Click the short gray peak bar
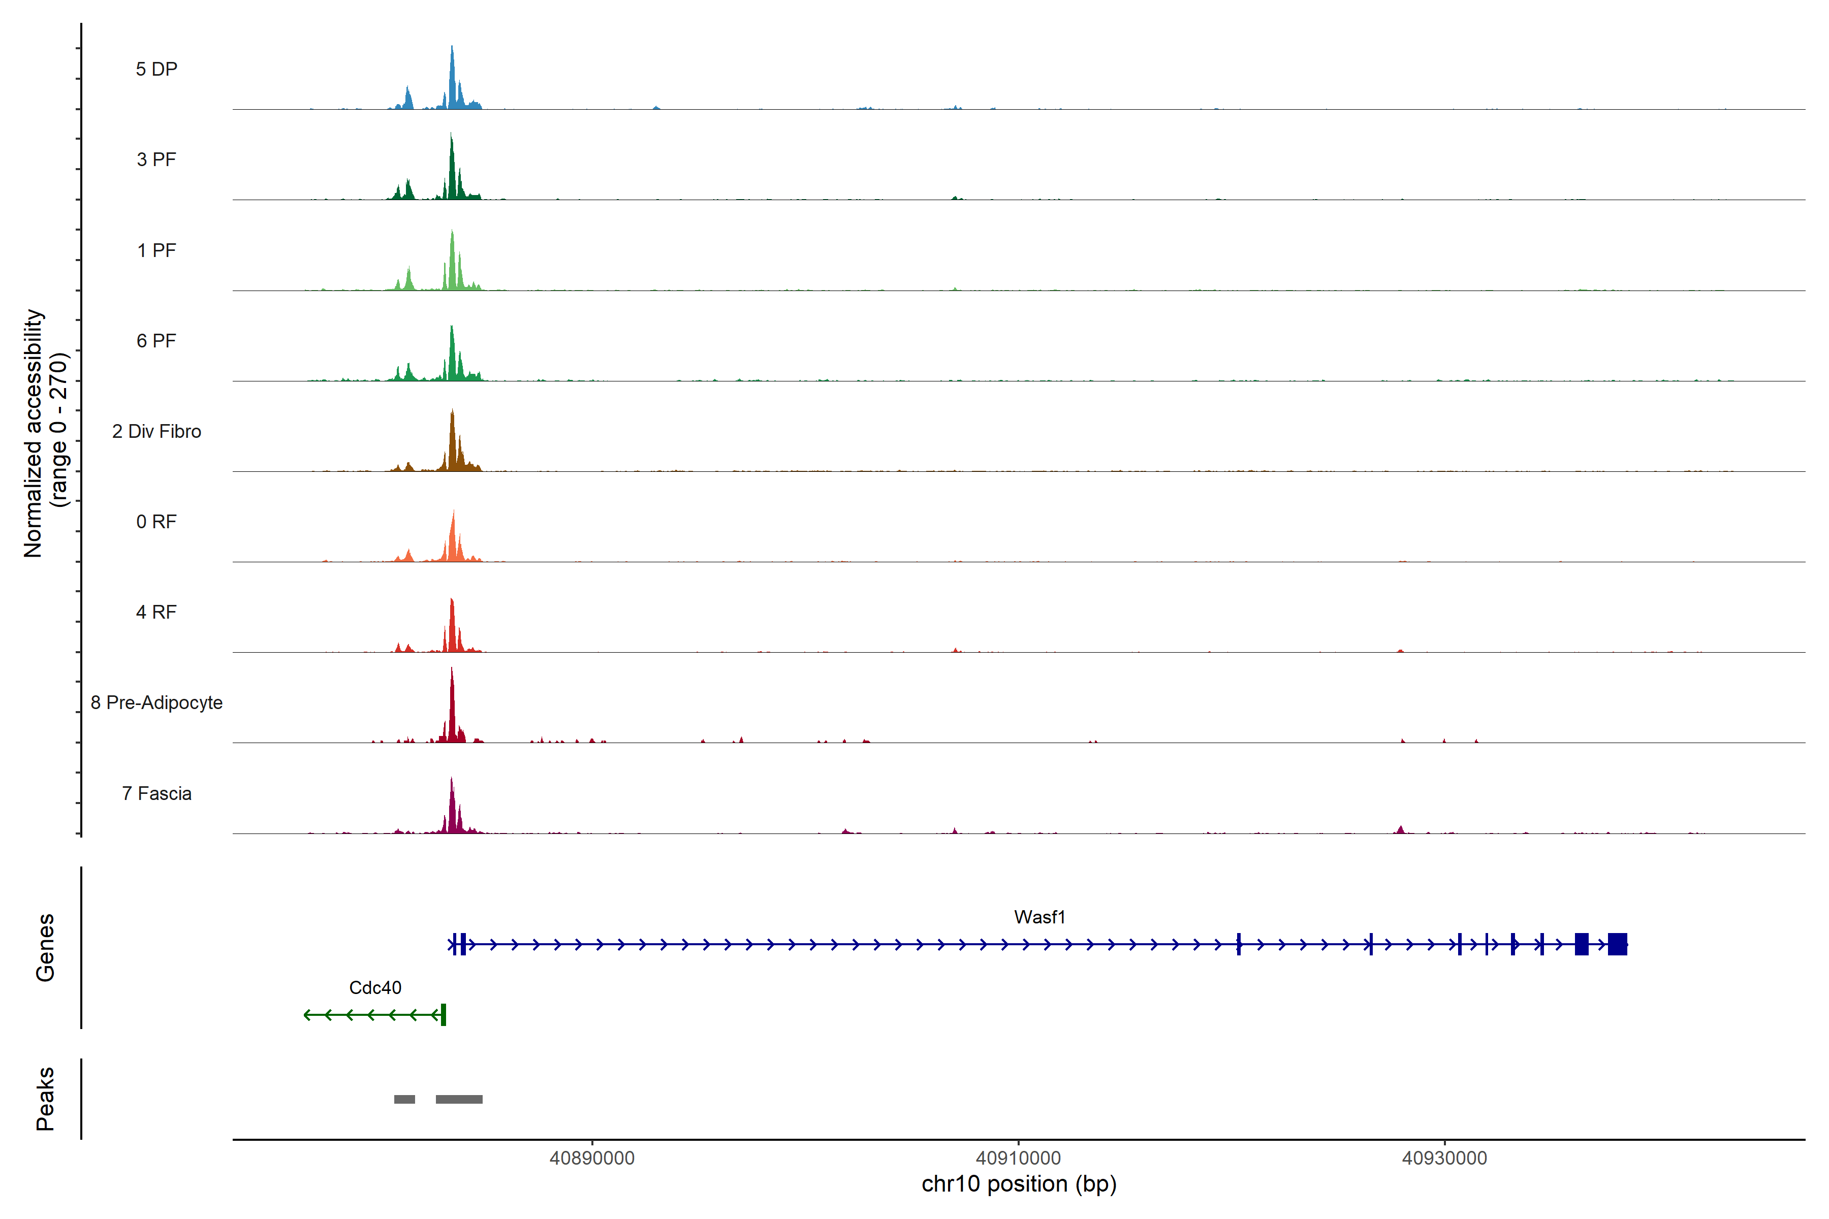 pyautogui.click(x=404, y=1099)
